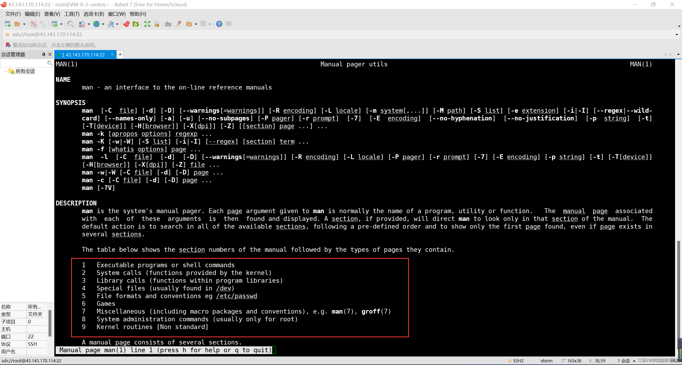The width and height of the screenshot is (682, 365).
Task: Click the keyboard key-mapping icon
Action: point(168,24)
